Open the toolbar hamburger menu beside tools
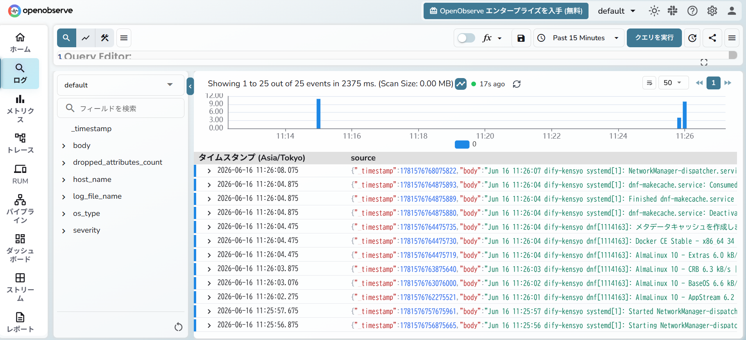The height and width of the screenshot is (340, 746). tap(124, 38)
